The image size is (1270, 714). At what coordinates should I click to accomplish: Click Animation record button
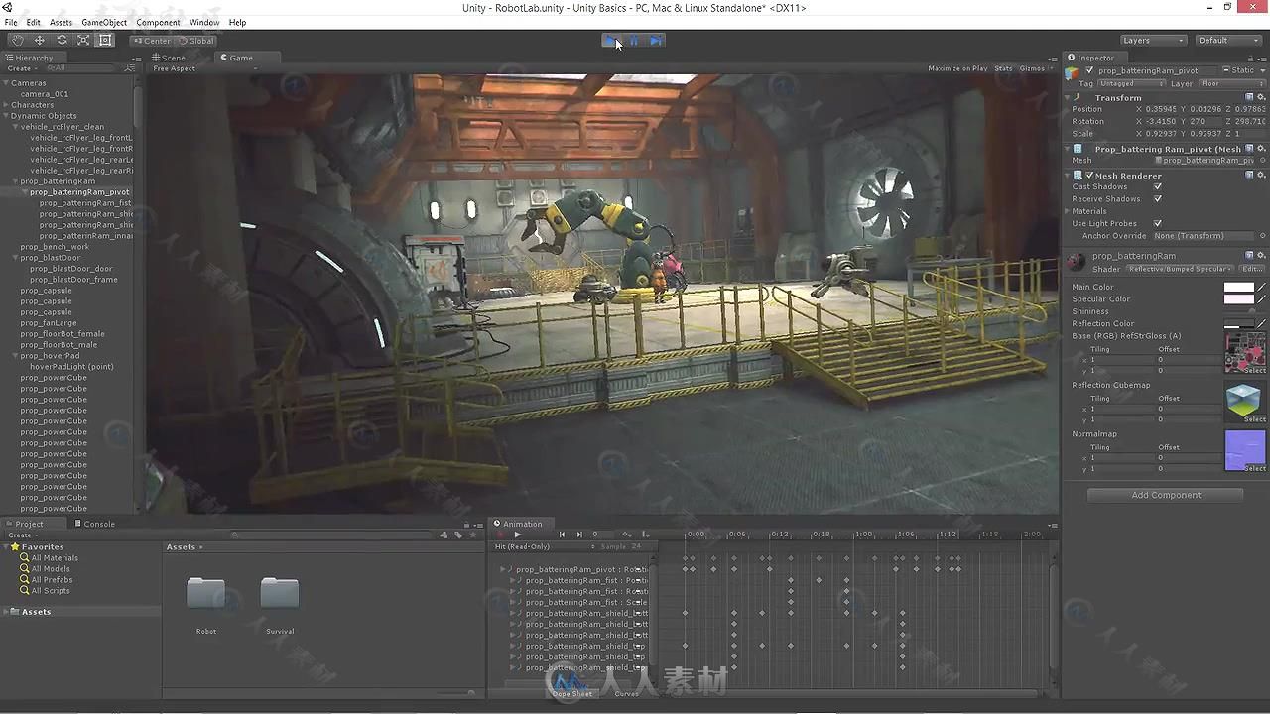501,535
